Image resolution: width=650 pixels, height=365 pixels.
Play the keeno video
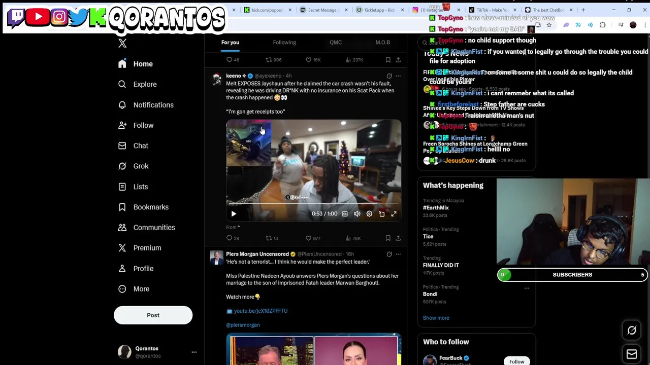(234, 214)
